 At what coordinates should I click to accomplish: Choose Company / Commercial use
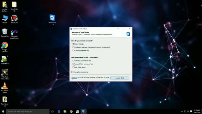pyautogui.click(x=81, y=60)
